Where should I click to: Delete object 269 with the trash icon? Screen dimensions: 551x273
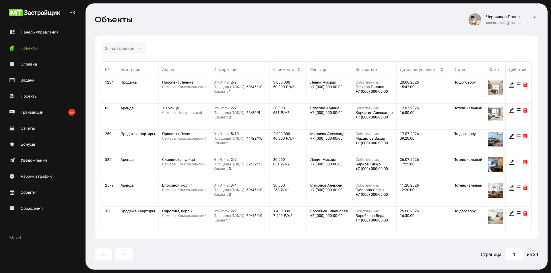tap(525, 136)
